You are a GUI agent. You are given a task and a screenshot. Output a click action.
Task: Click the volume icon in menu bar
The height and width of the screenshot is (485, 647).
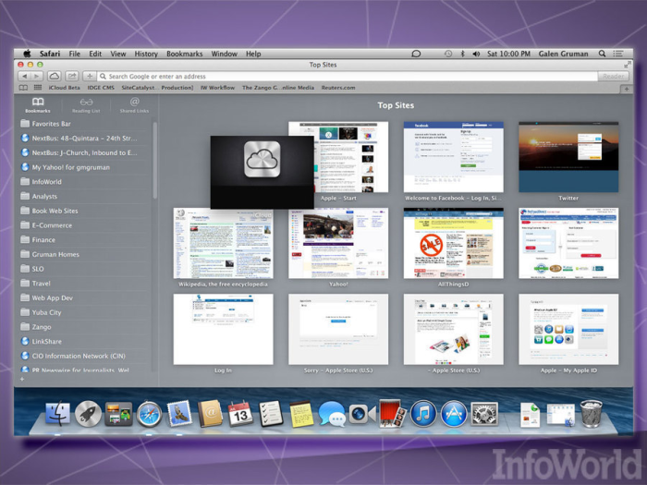click(x=476, y=54)
